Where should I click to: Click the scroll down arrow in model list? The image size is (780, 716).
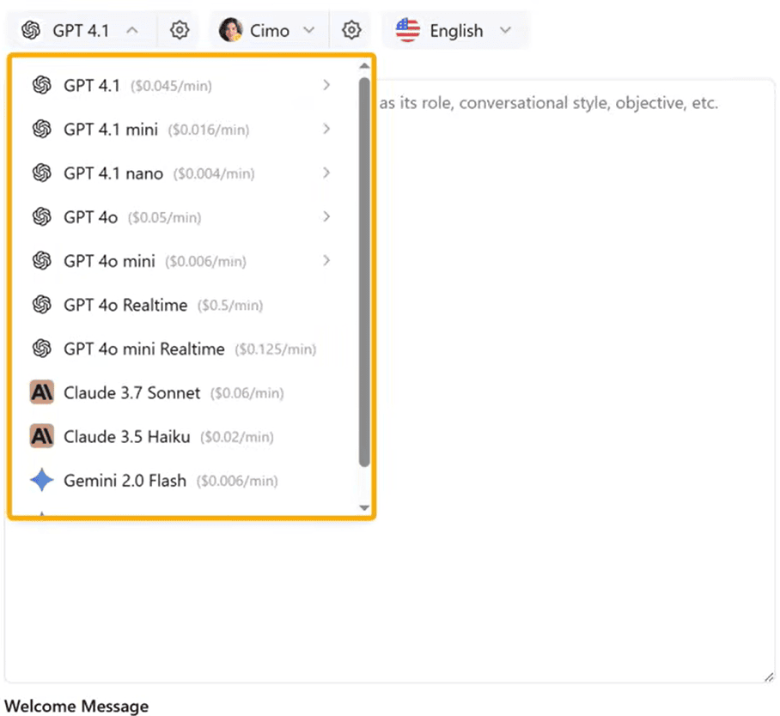pos(364,508)
